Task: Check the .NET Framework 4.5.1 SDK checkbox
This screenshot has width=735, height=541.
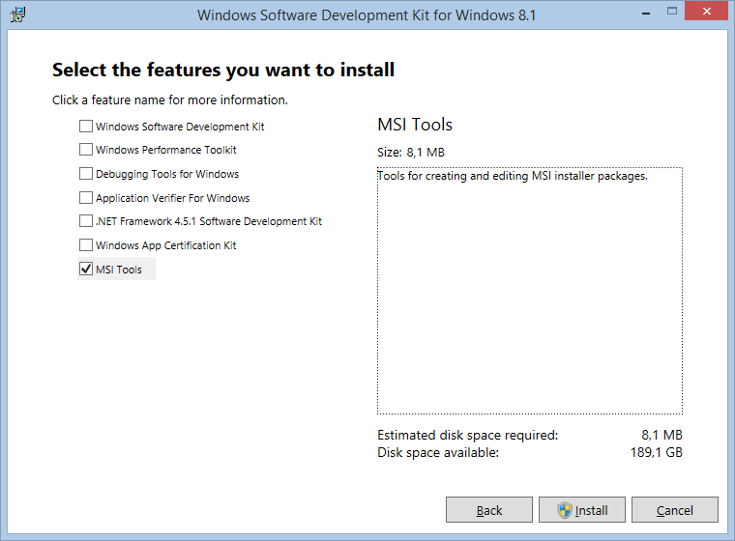Action: click(x=86, y=221)
